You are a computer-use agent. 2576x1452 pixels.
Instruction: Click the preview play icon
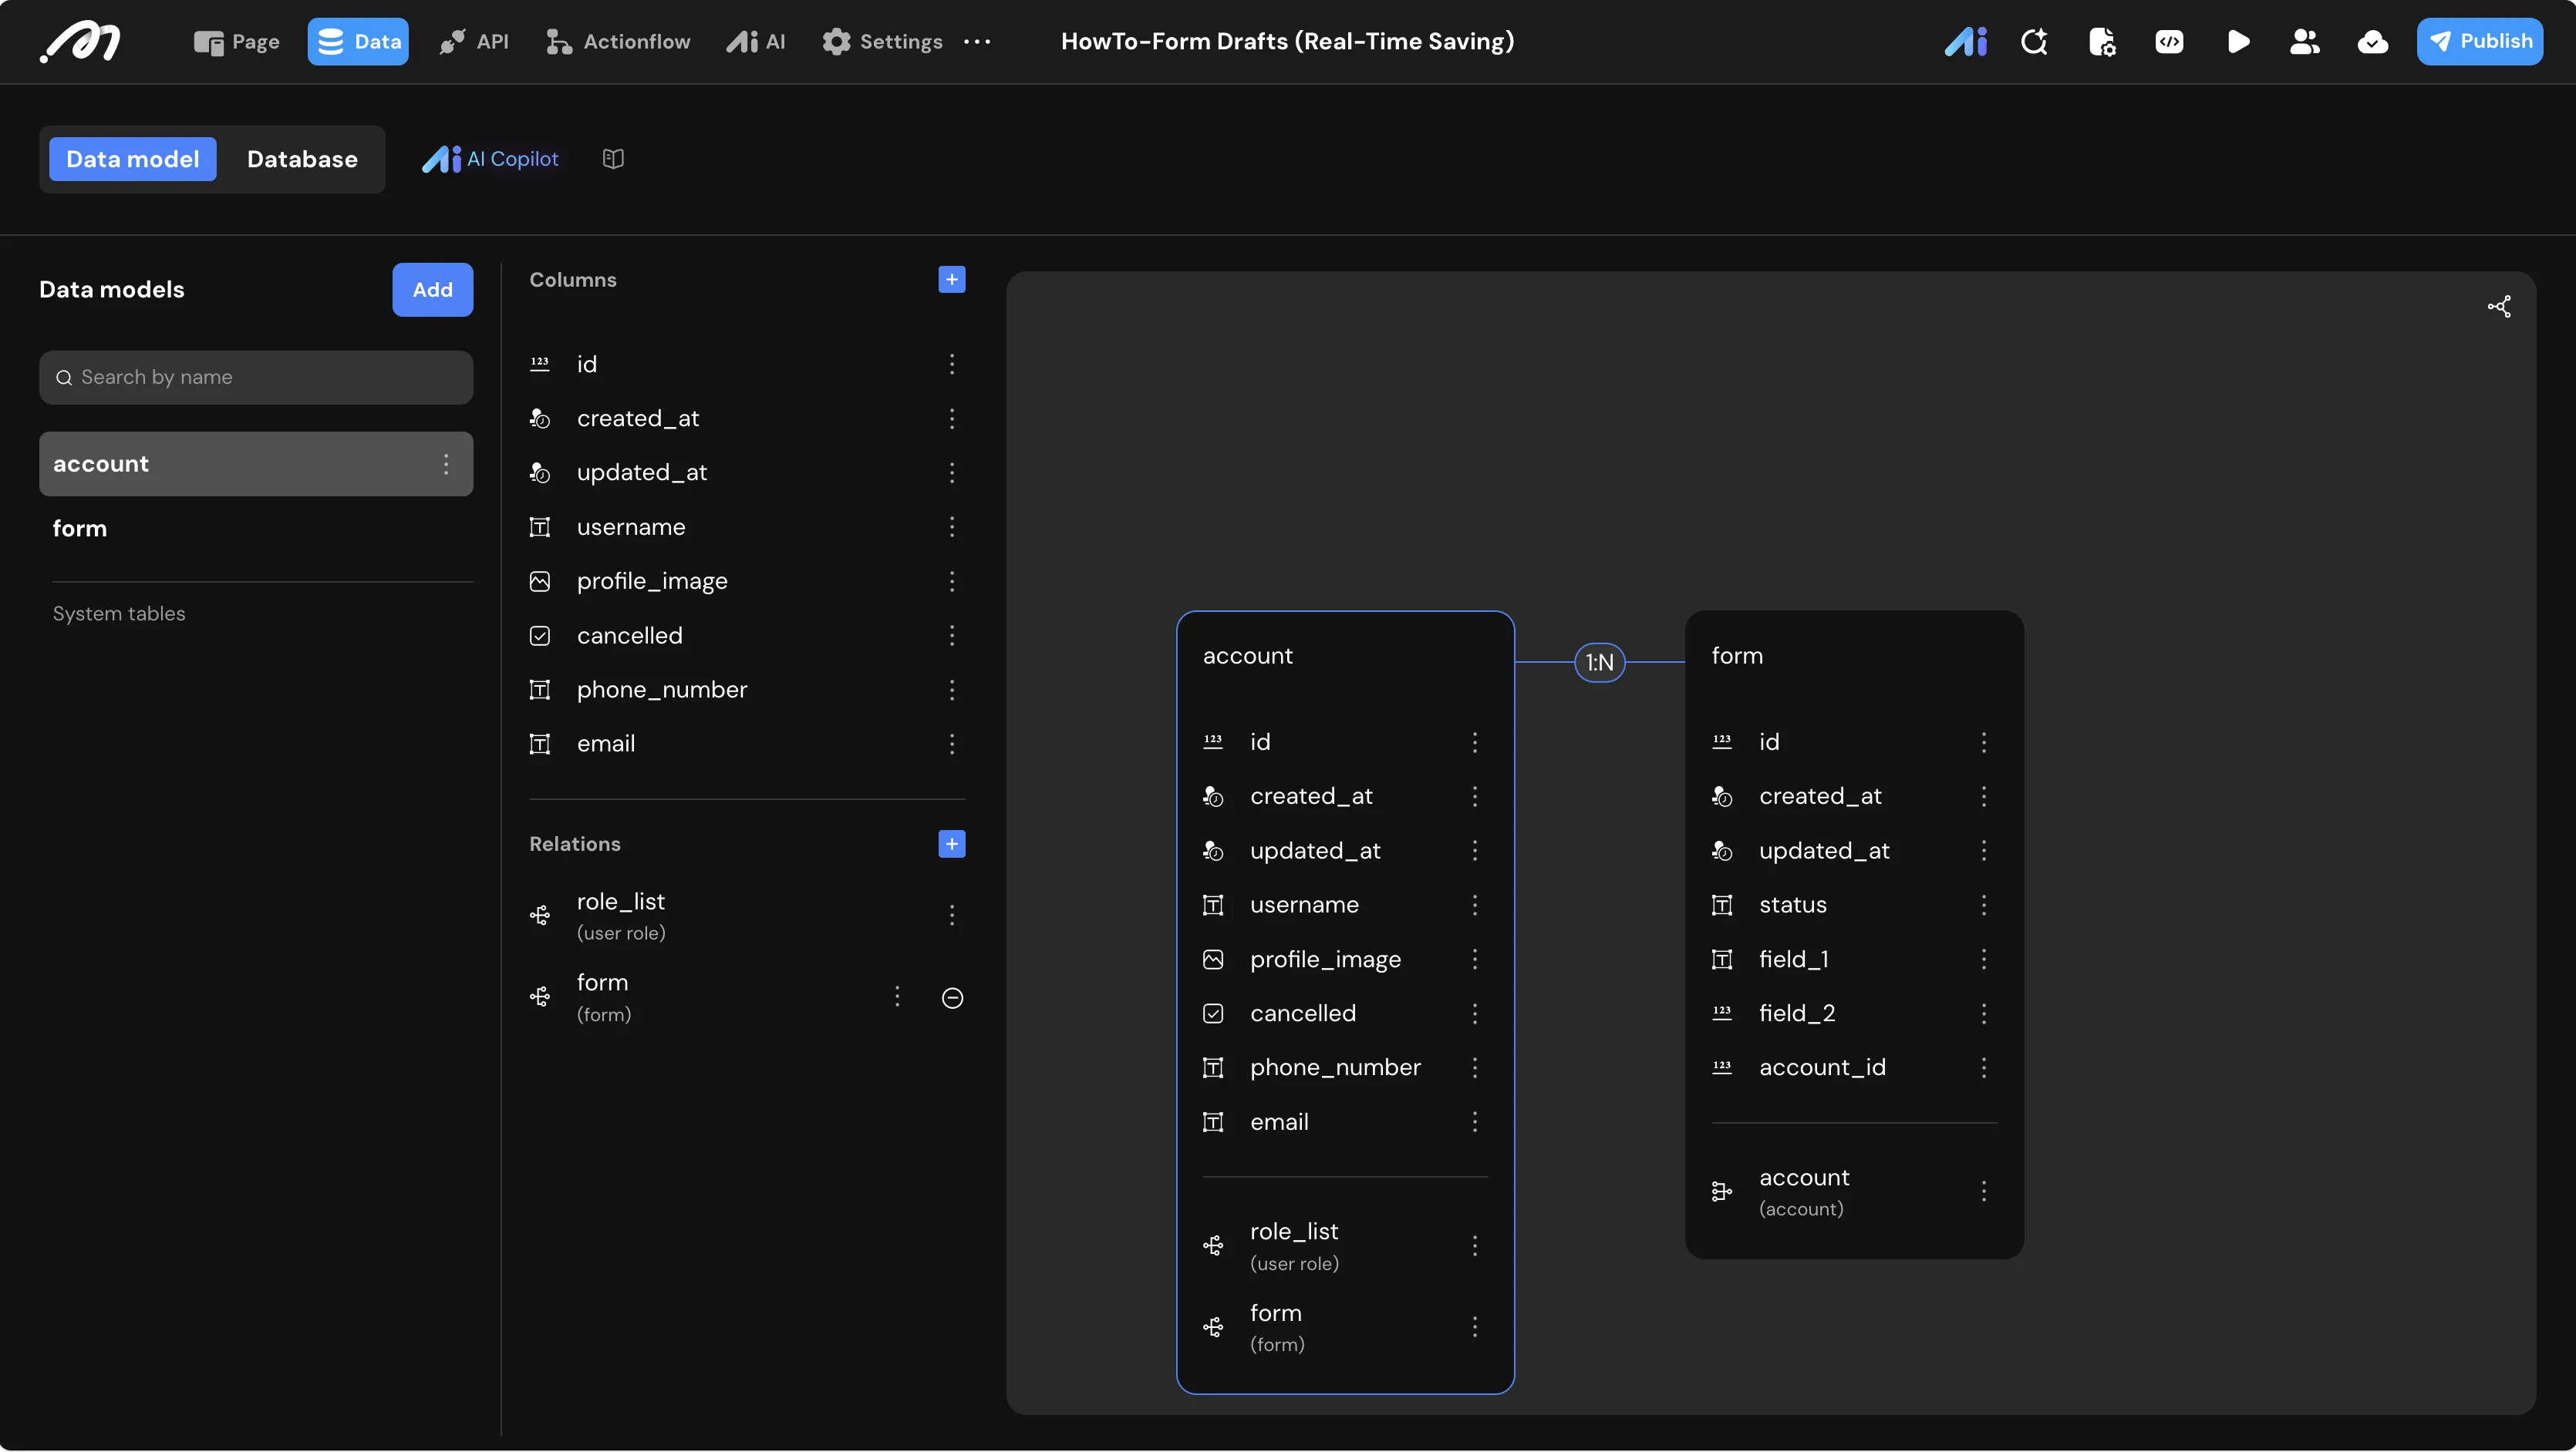tap(2238, 41)
